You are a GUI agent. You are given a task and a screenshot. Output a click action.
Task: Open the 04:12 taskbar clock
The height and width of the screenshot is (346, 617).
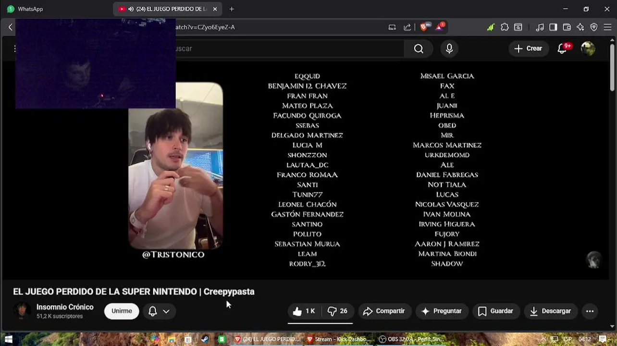(x=584, y=339)
